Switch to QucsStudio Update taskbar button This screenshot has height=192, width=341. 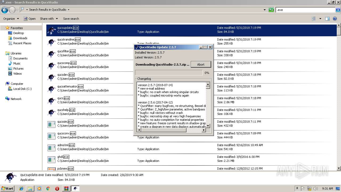point(75,189)
